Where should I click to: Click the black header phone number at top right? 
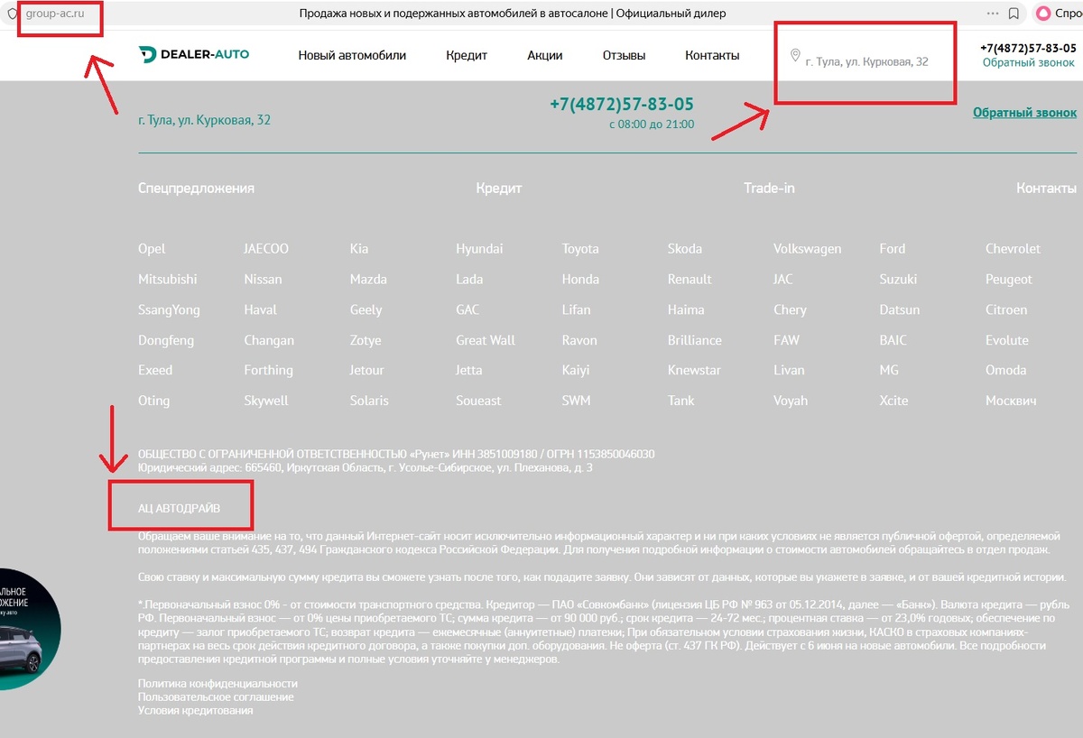[1028, 48]
